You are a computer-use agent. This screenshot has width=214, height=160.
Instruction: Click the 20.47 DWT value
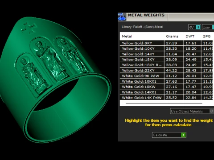point(191,54)
